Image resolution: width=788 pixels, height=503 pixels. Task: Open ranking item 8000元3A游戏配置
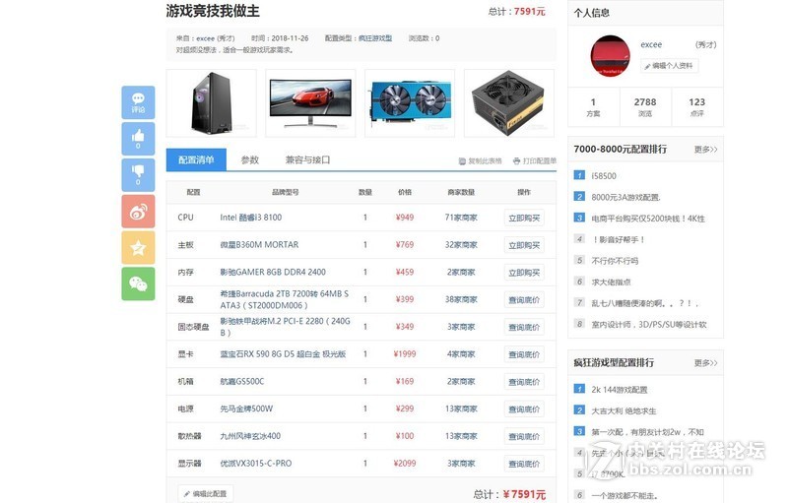coord(625,197)
